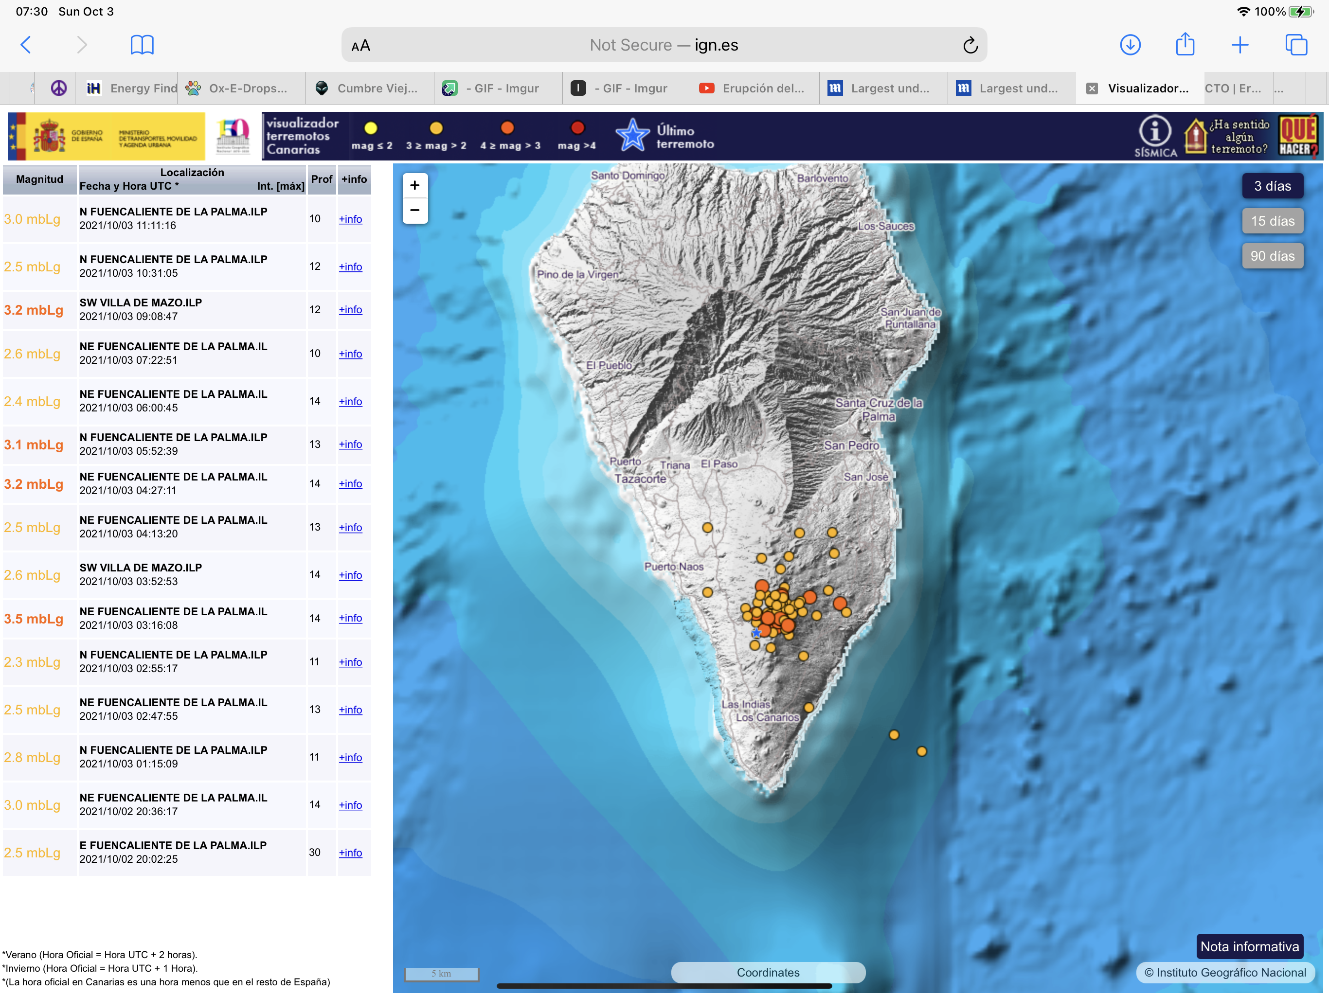The width and height of the screenshot is (1329, 996).
Task: Click the Sísmica info icon
Action: pos(1155,136)
